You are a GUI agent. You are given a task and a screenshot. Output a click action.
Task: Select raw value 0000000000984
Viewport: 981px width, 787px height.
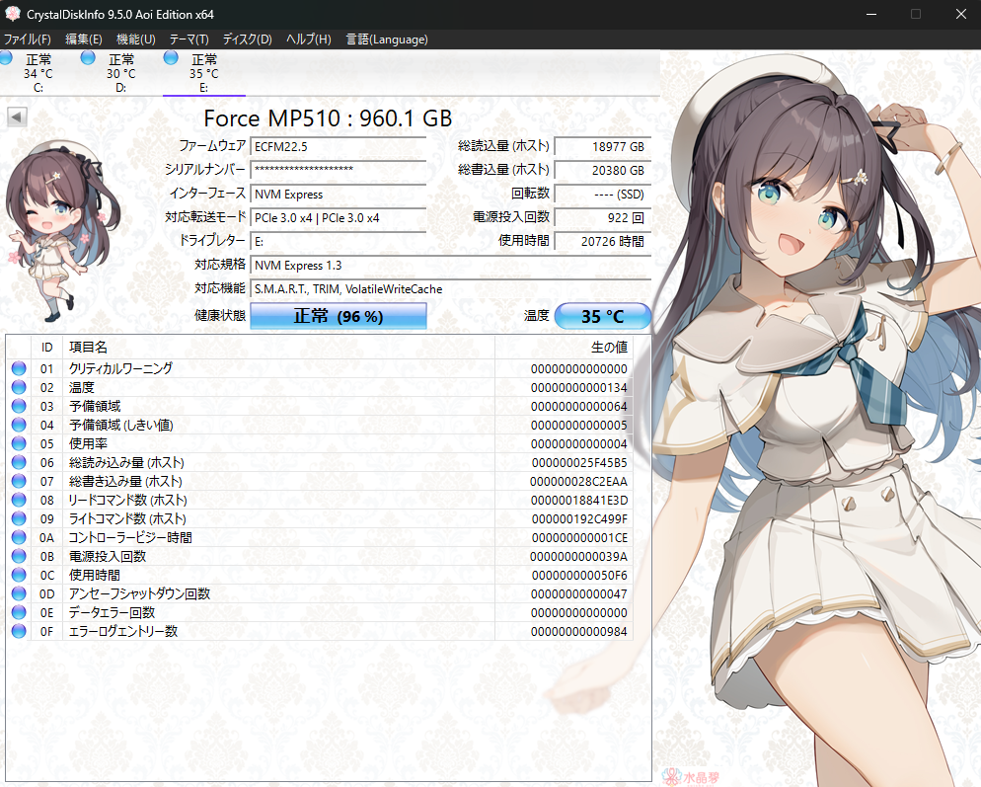click(x=578, y=632)
